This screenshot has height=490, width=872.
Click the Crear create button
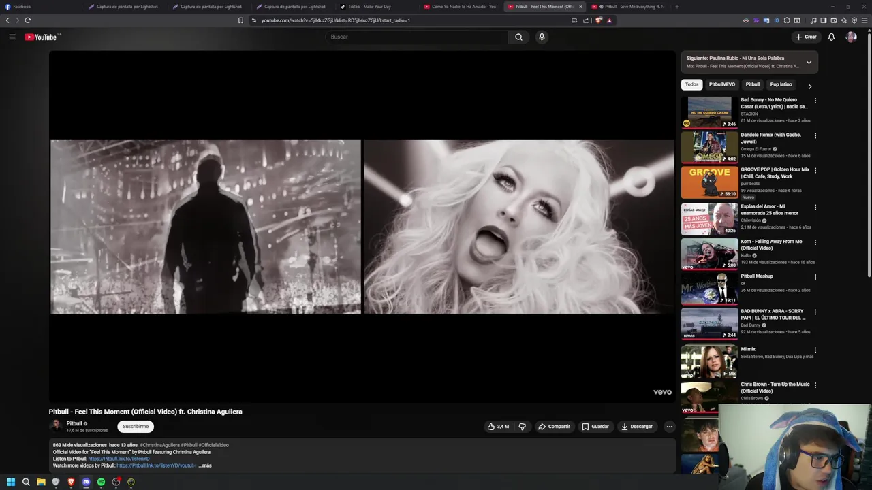[x=805, y=37]
